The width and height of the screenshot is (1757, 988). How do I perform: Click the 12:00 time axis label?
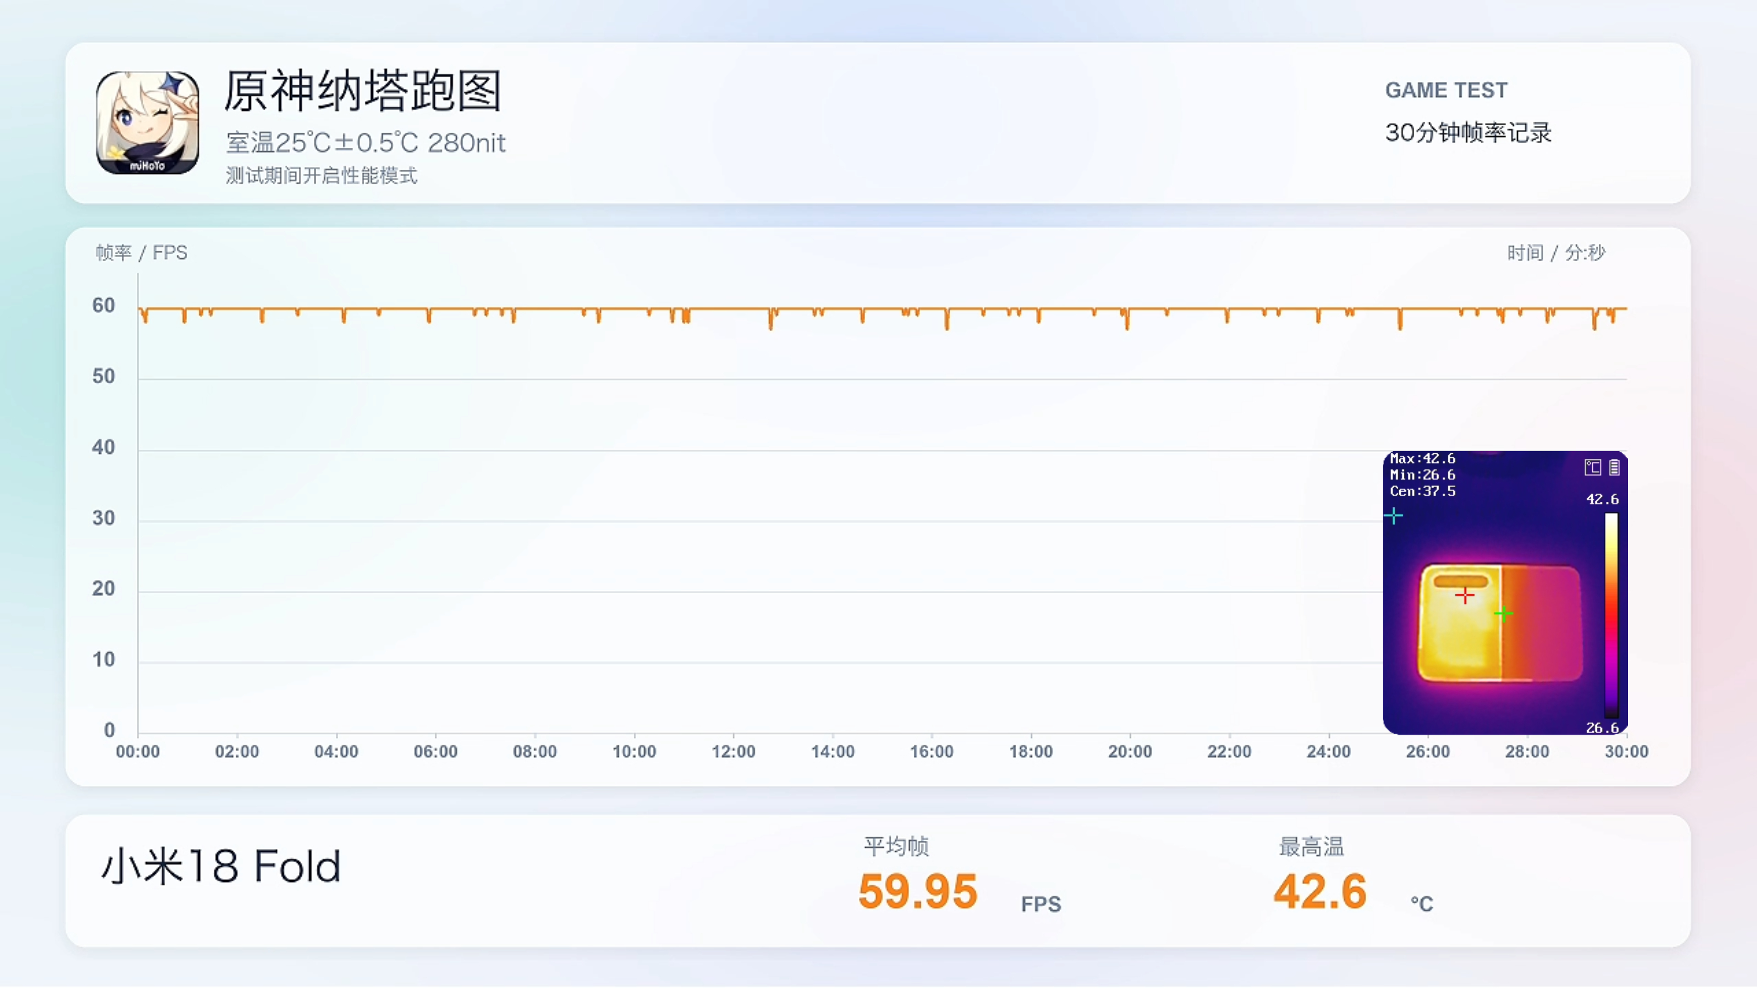tap(733, 752)
